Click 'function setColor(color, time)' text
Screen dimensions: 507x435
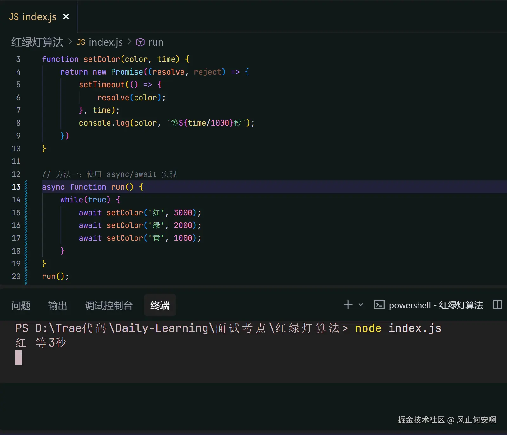111,59
